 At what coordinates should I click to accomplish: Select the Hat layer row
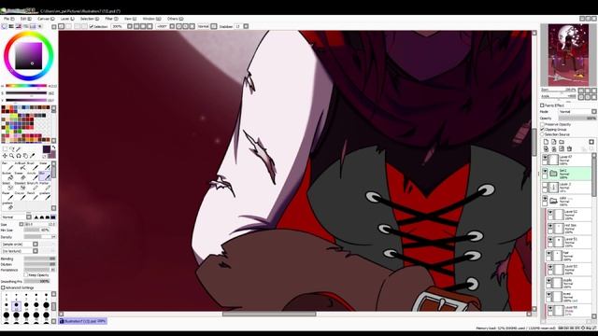point(569,255)
